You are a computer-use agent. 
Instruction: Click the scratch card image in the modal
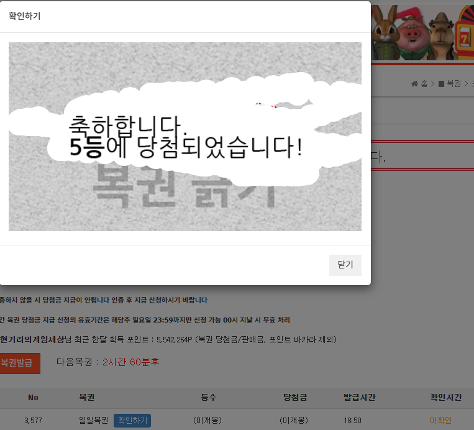click(185, 137)
